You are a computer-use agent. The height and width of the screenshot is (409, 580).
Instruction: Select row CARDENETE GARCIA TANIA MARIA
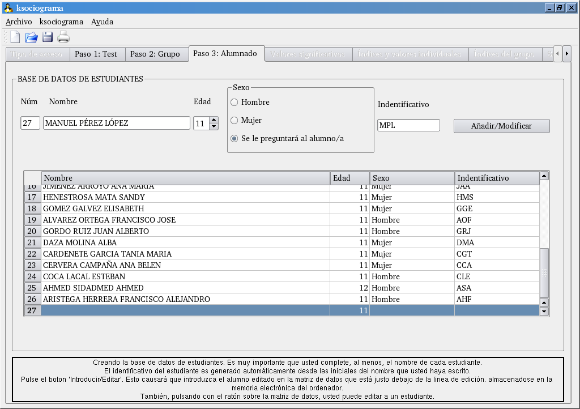click(282, 254)
